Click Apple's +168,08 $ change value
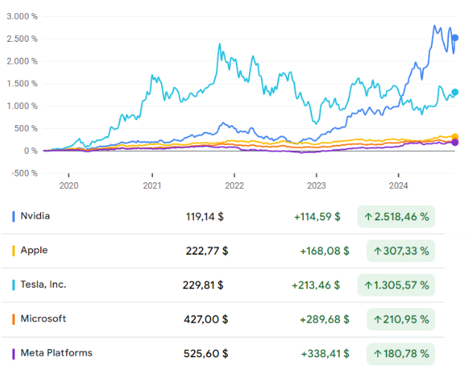Image resolution: width=468 pixels, height=377 pixels. (x=324, y=251)
